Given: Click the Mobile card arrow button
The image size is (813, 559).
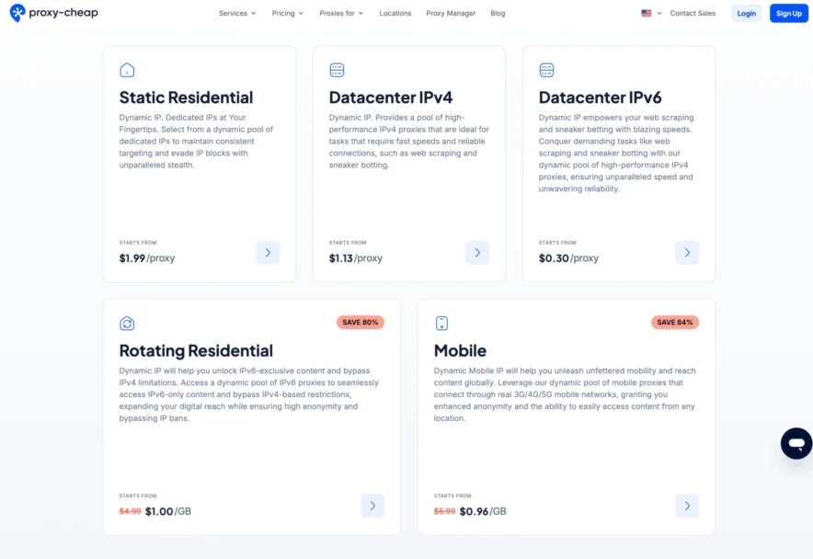Looking at the screenshot, I should pyautogui.click(x=687, y=506).
